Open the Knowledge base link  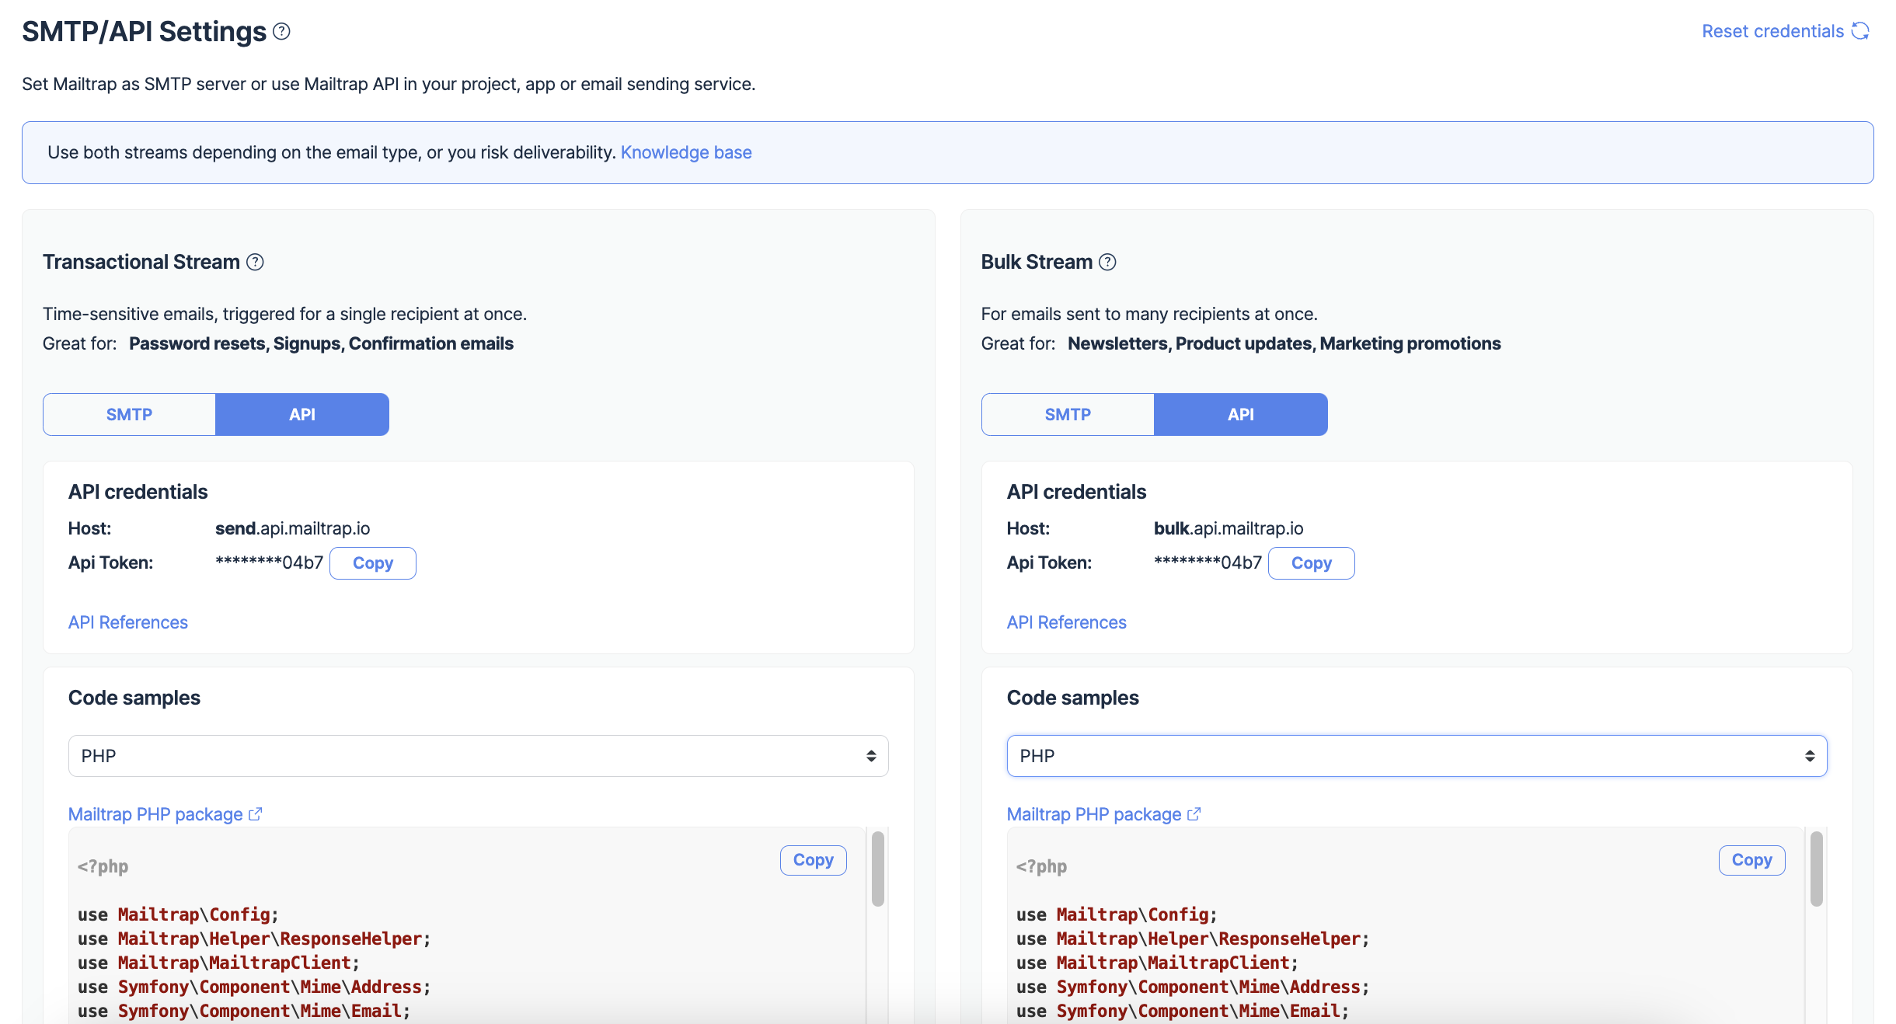tap(685, 152)
